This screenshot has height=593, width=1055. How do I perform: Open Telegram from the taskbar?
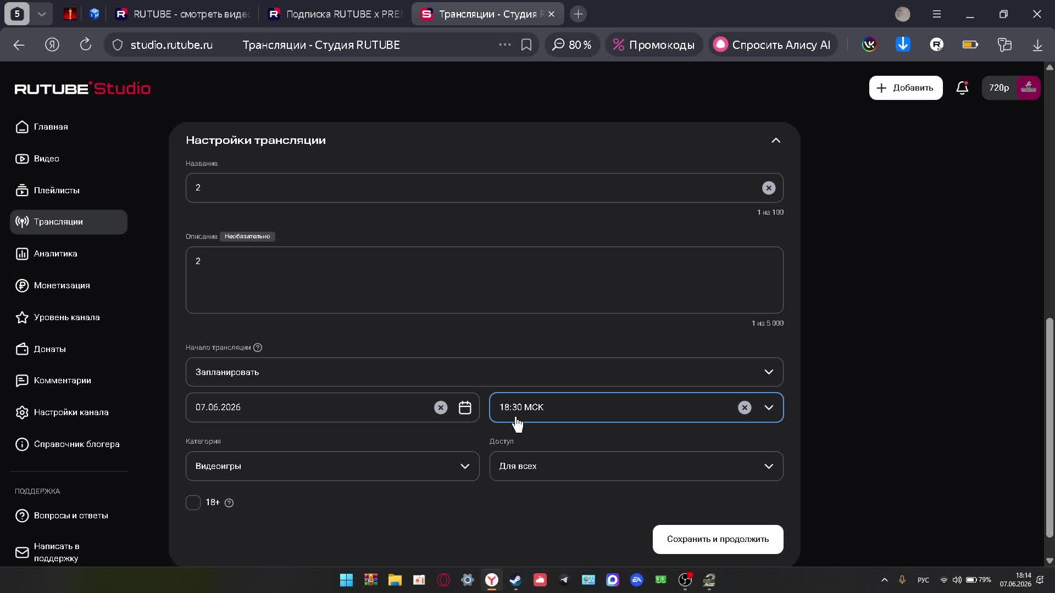coord(564,580)
